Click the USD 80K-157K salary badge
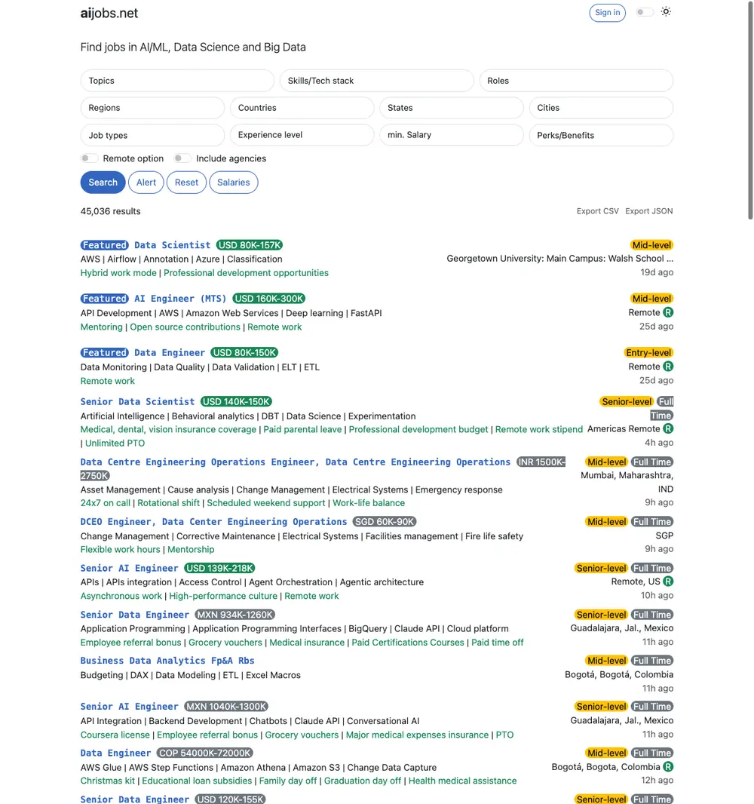754x804 pixels. point(250,245)
